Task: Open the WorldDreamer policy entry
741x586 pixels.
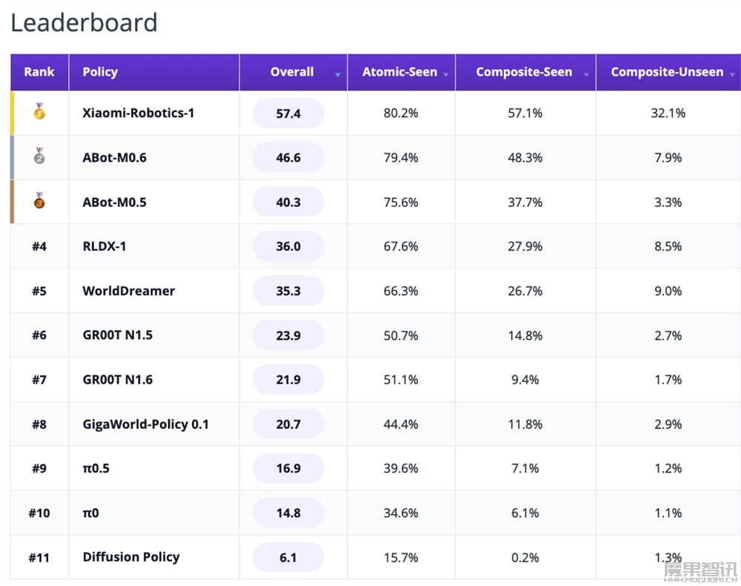Action: click(128, 291)
